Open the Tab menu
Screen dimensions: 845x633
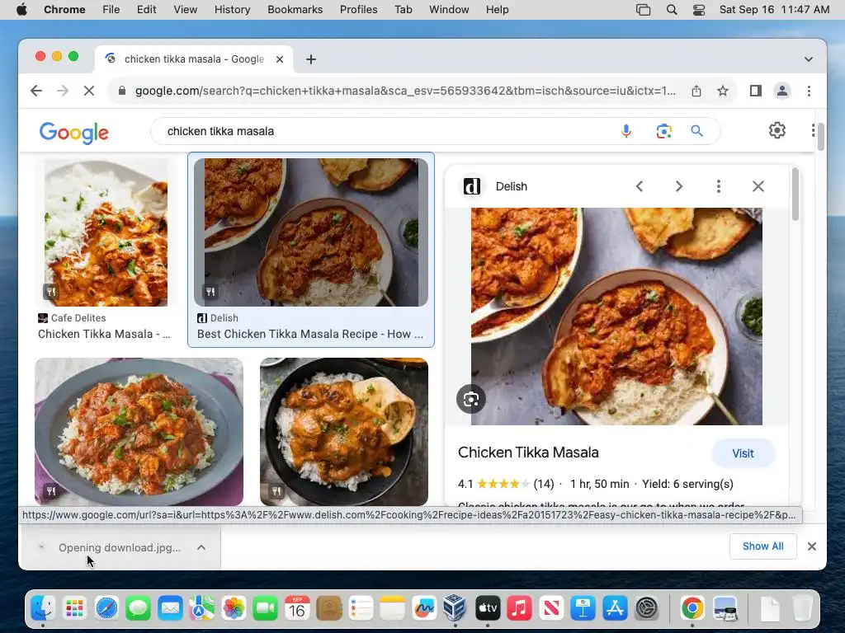pos(403,10)
